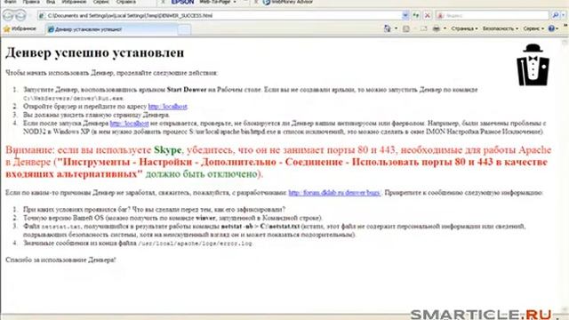Click the vertical scrollbar up arrow
The height and width of the screenshot is (320, 569).
565,43
